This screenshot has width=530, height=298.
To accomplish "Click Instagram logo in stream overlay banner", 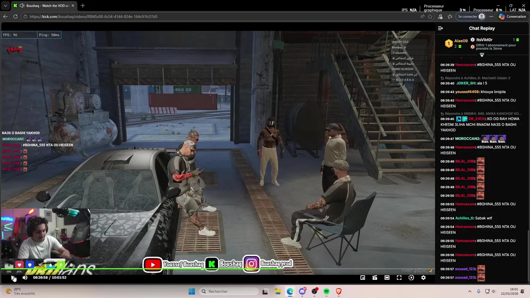I will click(x=251, y=264).
